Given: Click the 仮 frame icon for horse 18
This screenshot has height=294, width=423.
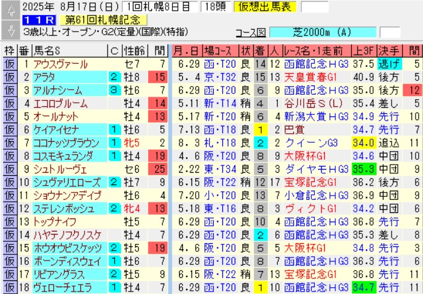Looking at the screenshot, I should pos(9,287).
